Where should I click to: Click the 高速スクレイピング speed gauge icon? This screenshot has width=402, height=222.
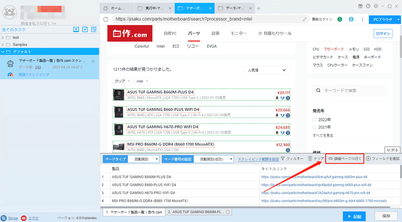(x=10, y=74)
